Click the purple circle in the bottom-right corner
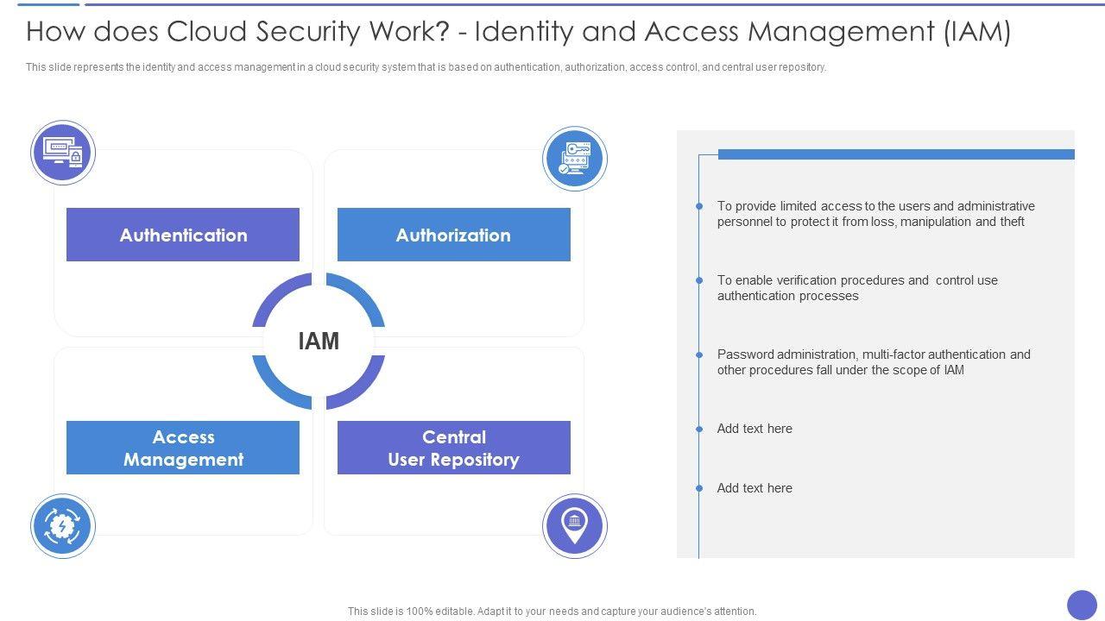 pyautogui.click(x=1082, y=605)
